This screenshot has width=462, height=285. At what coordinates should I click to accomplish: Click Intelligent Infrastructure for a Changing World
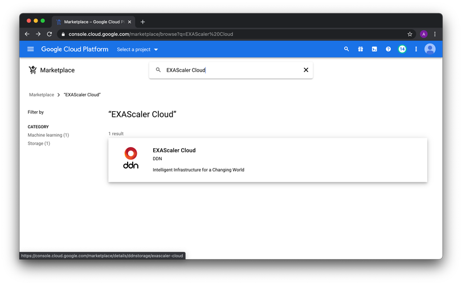[x=198, y=170]
